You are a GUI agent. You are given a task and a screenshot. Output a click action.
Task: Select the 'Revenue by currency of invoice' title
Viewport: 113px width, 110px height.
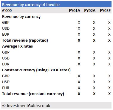click(31, 5)
